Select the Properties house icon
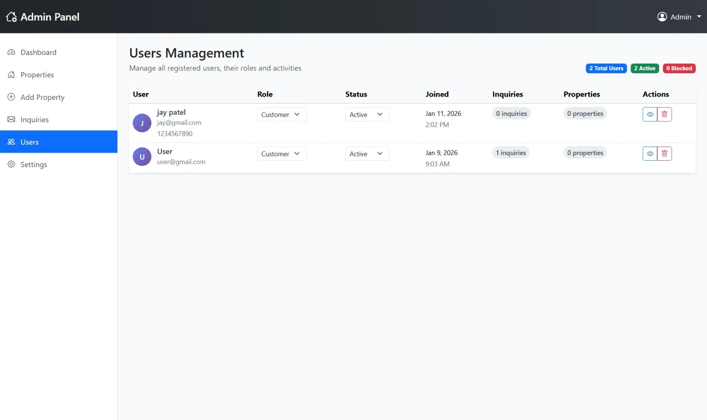707x420 pixels. coord(11,74)
